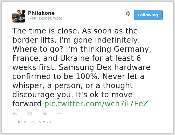Open the pic.twitter.com/wch7il7FeZ link
The image size is (175, 135).
pos(96,104)
